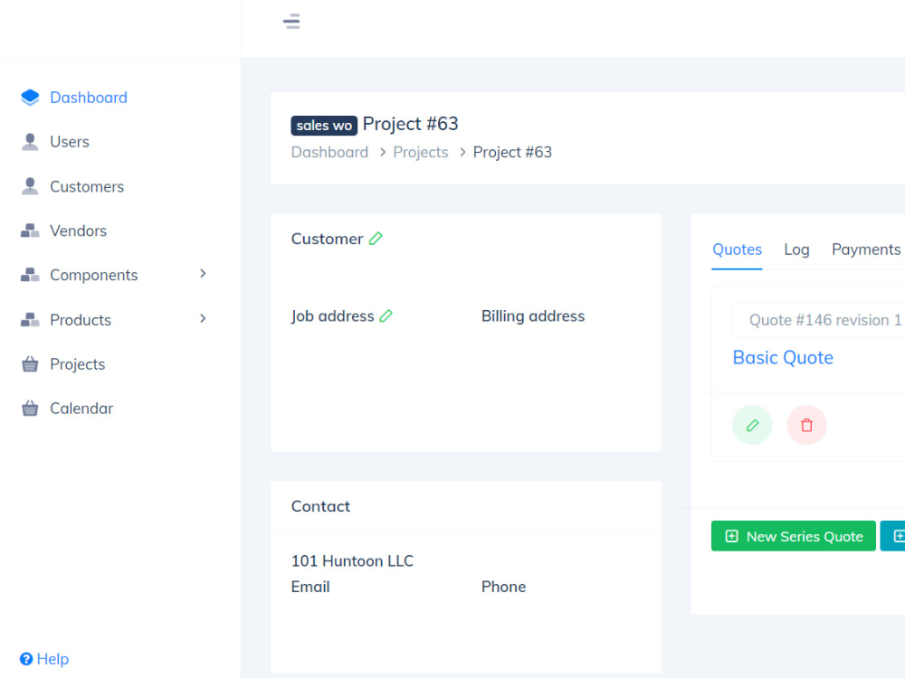Image resolution: width=905 pixels, height=678 pixels.
Task: Expand the Components submenu chevron
Action: pos(203,274)
